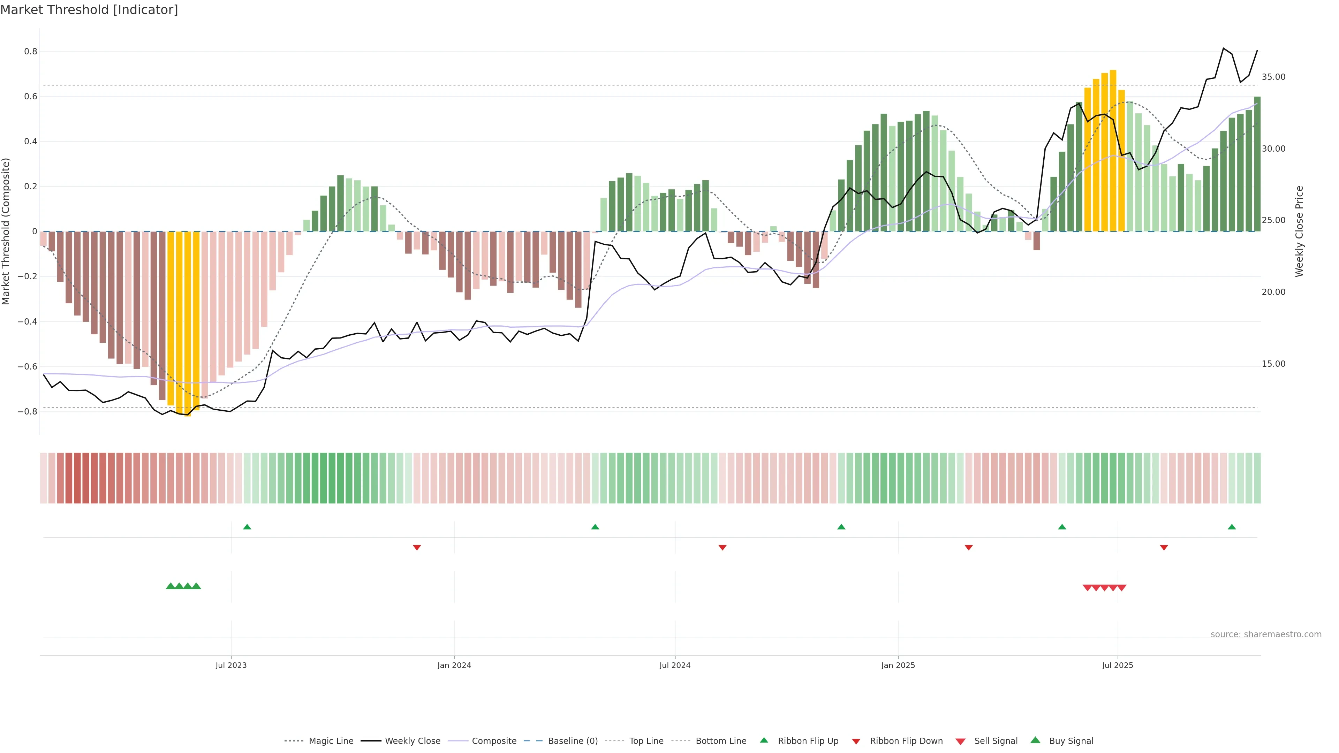Click the Ribbon Flip Down legend triangle icon
Image resolution: width=1339 pixels, height=753 pixels.
(x=856, y=741)
